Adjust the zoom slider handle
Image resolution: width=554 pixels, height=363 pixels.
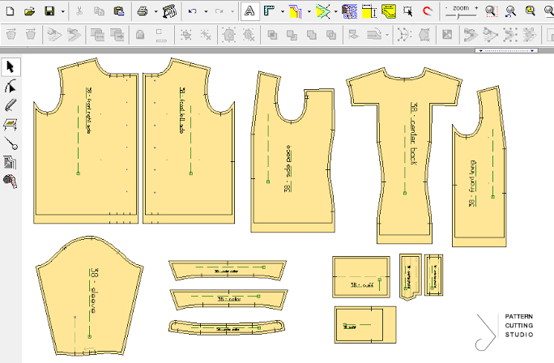pyautogui.click(x=458, y=16)
